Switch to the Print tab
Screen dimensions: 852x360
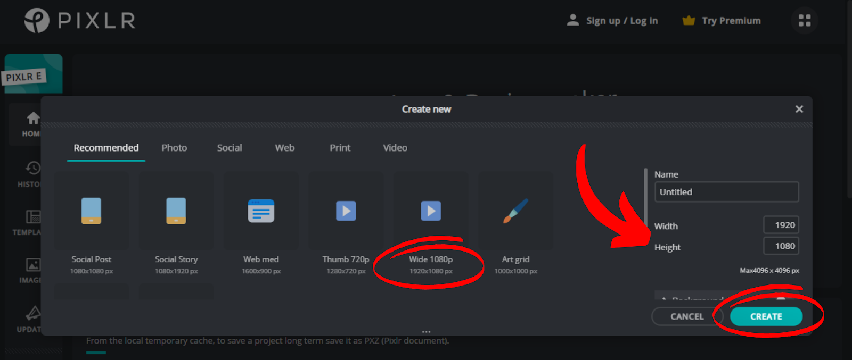point(340,148)
